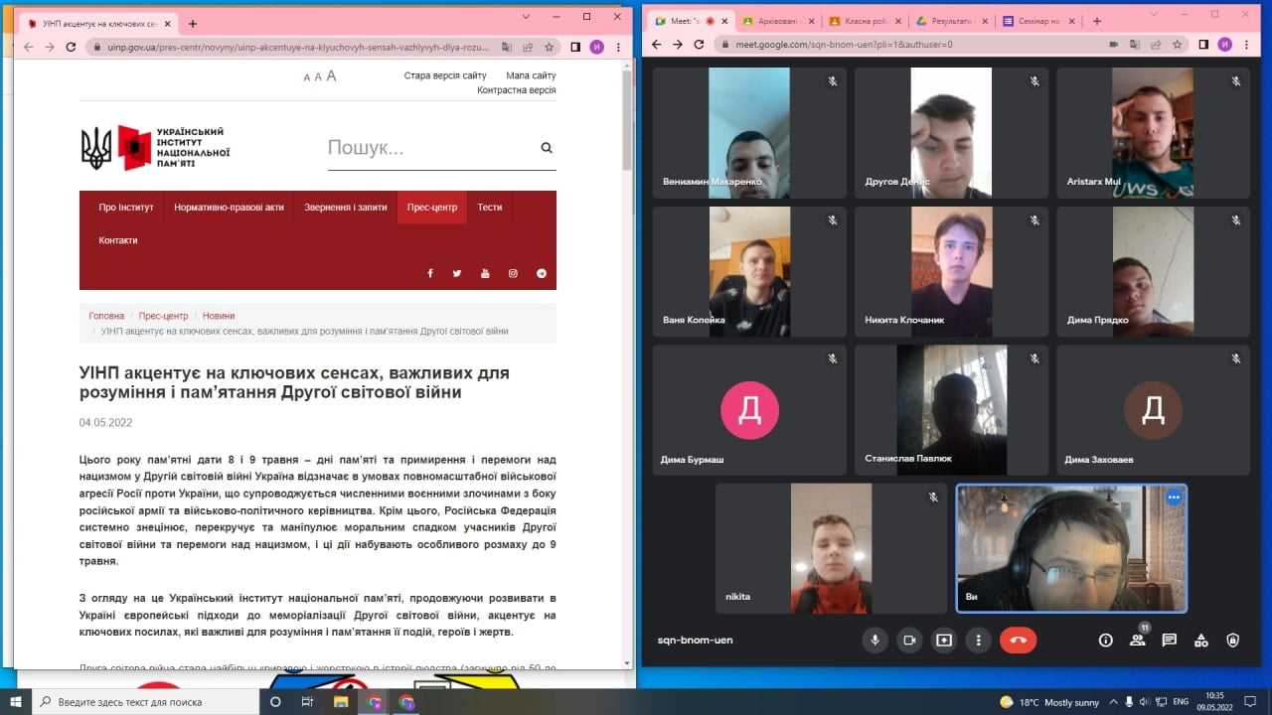1272x715 pixels.
Task: Open a new tab in the UINP browser window
Action: coord(193,24)
